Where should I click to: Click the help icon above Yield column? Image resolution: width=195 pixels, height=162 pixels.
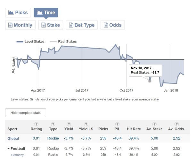[69, 124]
